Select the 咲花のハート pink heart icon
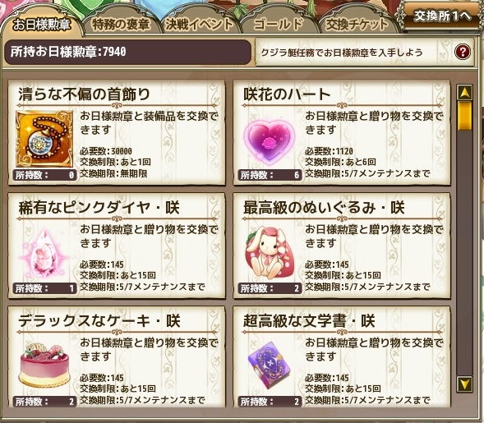Viewport: 484px width, 423px height. click(270, 141)
